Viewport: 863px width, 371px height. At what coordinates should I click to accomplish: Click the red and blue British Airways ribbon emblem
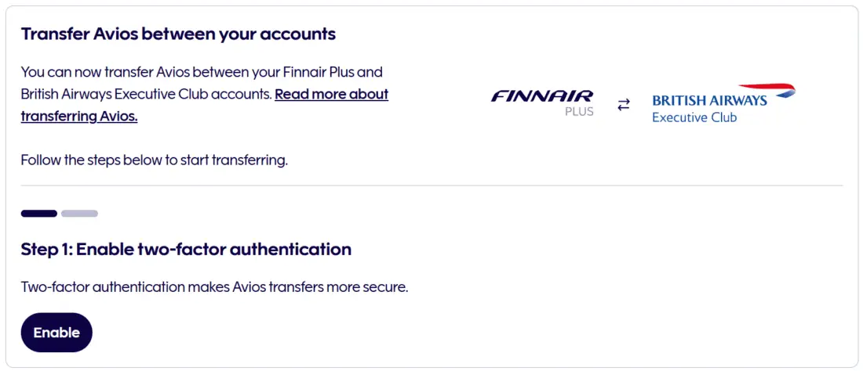pos(767,89)
